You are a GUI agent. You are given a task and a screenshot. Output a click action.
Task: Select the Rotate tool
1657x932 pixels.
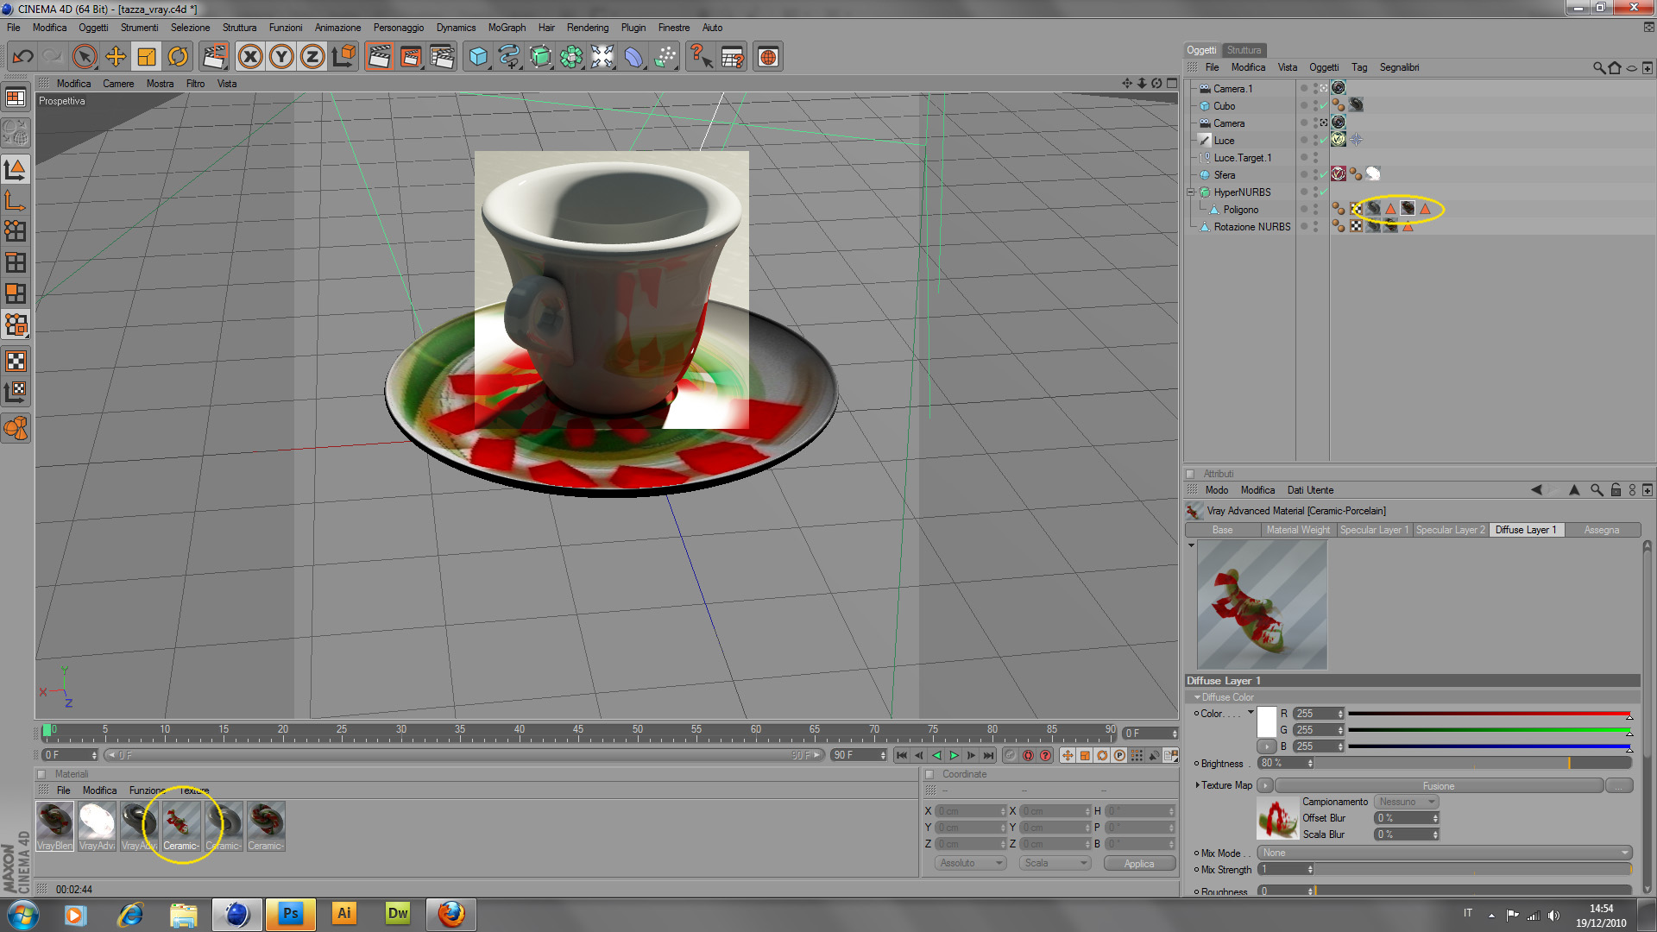178,57
